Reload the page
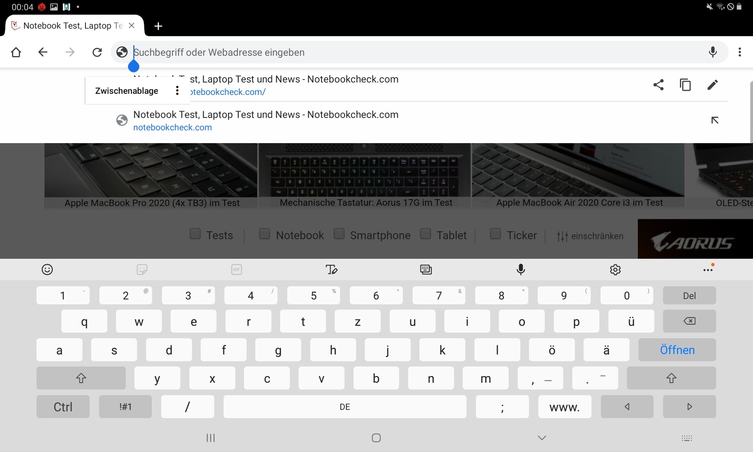Viewport: 753px width, 452px height. (x=97, y=52)
